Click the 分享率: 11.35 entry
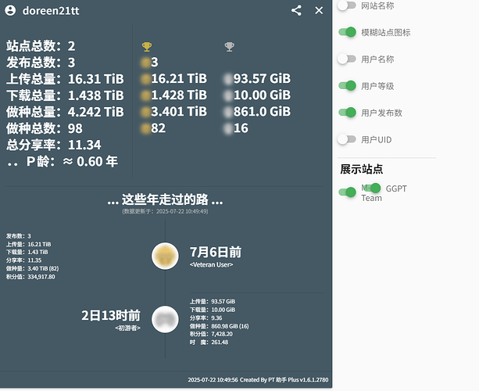Screen dimensions: 479x391 (x=23, y=260)
